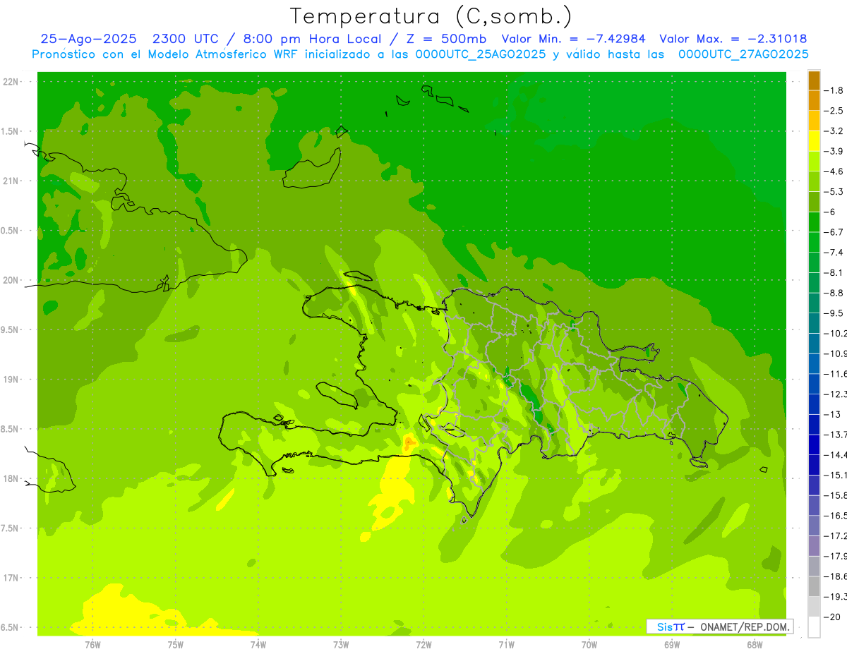This screenshot has width=847, height=654.
Task: Pick the teal swatch between -9.5 and -10.2
Action: tap(814, 323)
